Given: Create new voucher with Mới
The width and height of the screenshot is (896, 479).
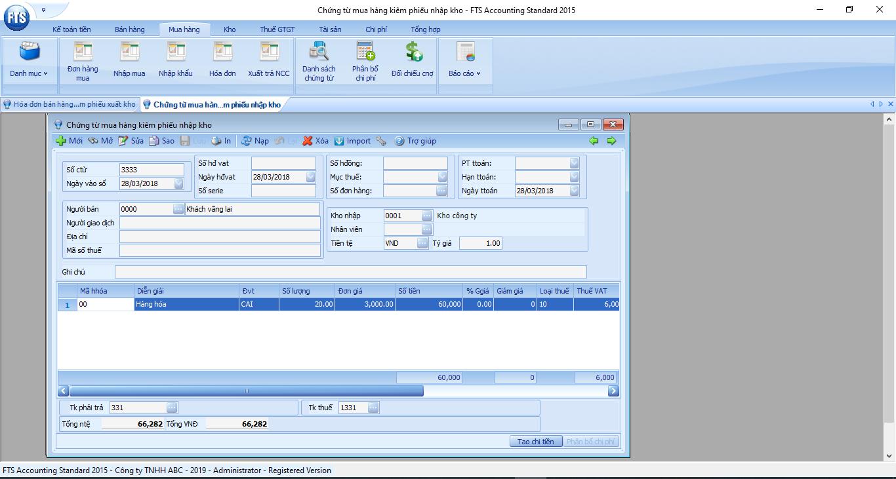Looking at the screenshot, I should coord(69,141).
